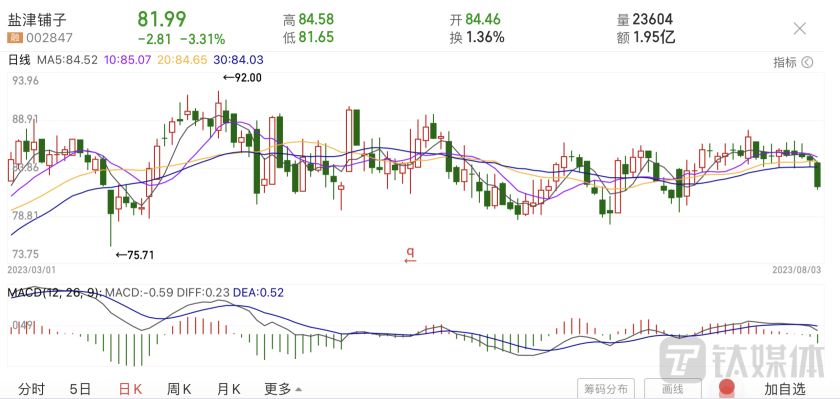Expand the 更多 periods dropdown

[x=282, y=389]
